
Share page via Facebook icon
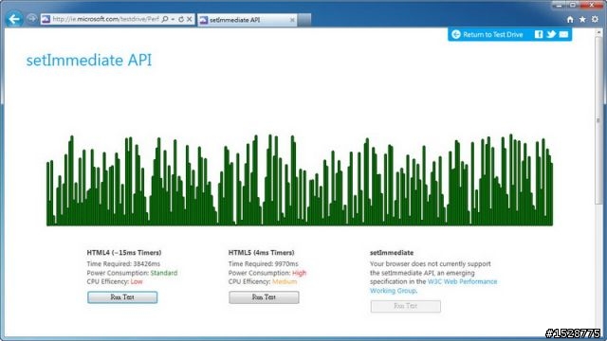pyautogui.click(x=539, y=34)
